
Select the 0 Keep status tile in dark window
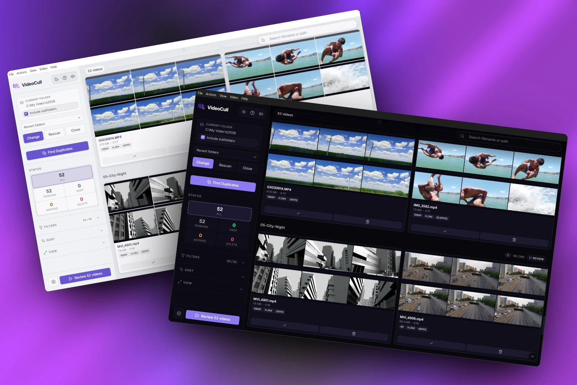(x=234, y=227)
